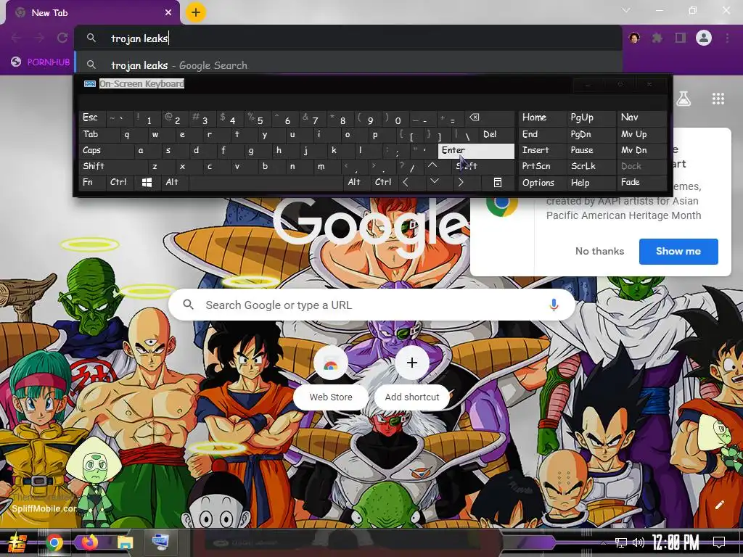Click the theme extension icon beside the puzzle icon
Viewport: 743px width, 557px height.
click(x=634, y=38)
